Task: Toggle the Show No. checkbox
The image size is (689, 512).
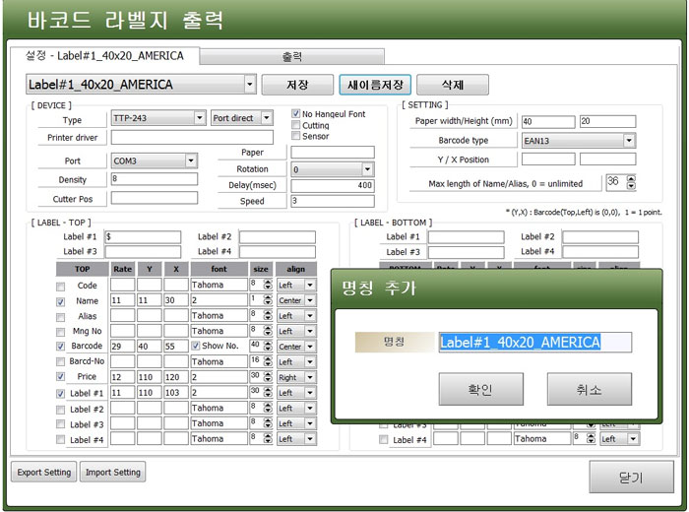Action: [196, 346]
